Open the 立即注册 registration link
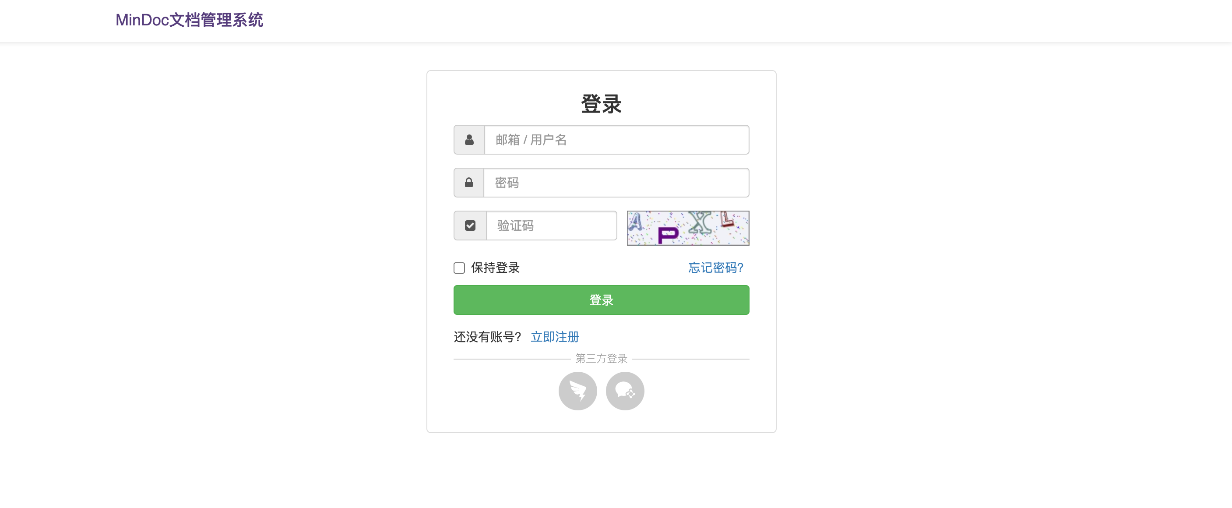Image resolution: width=1232 pixels, height=508 pixels. 554,337
